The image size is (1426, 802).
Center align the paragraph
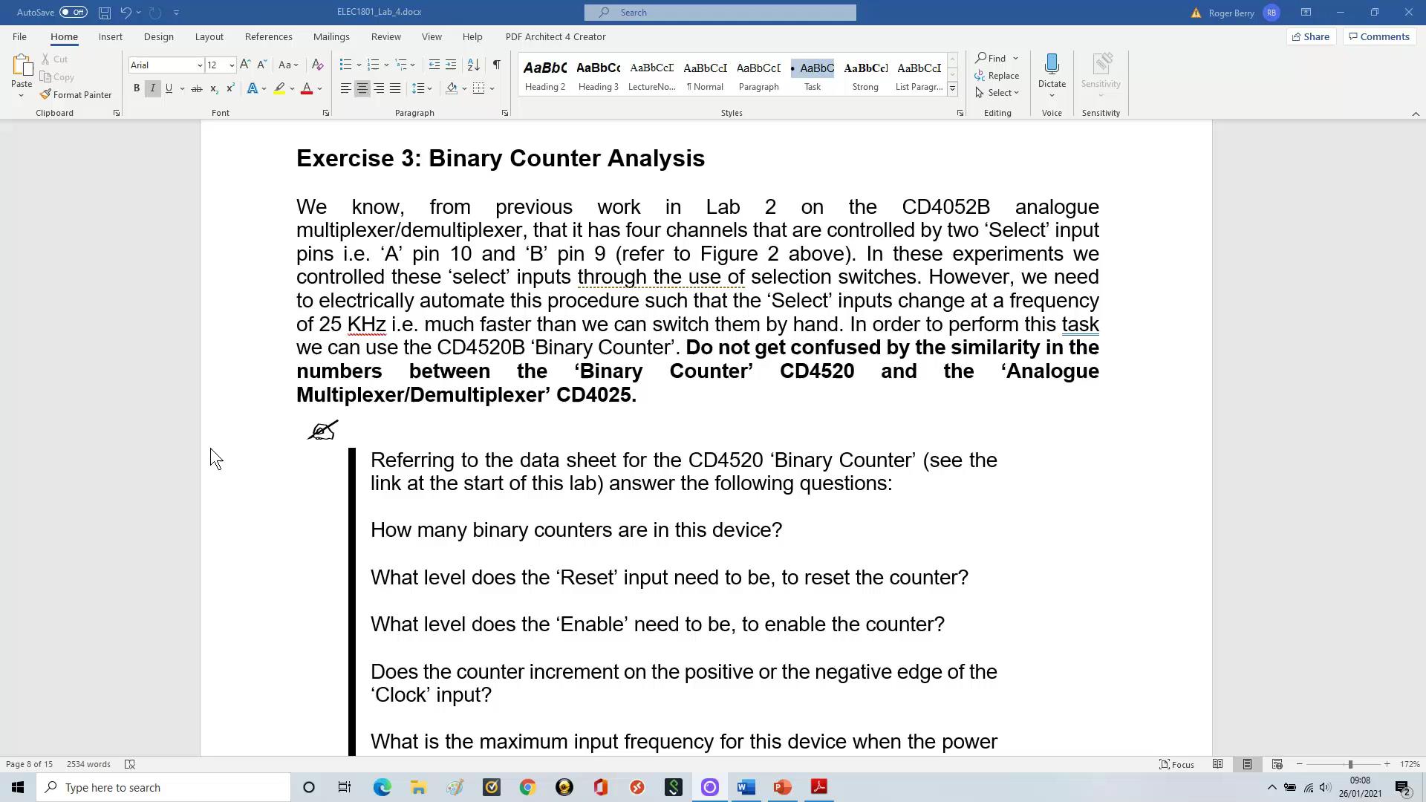pyautogui.click(x=362, y=88)
